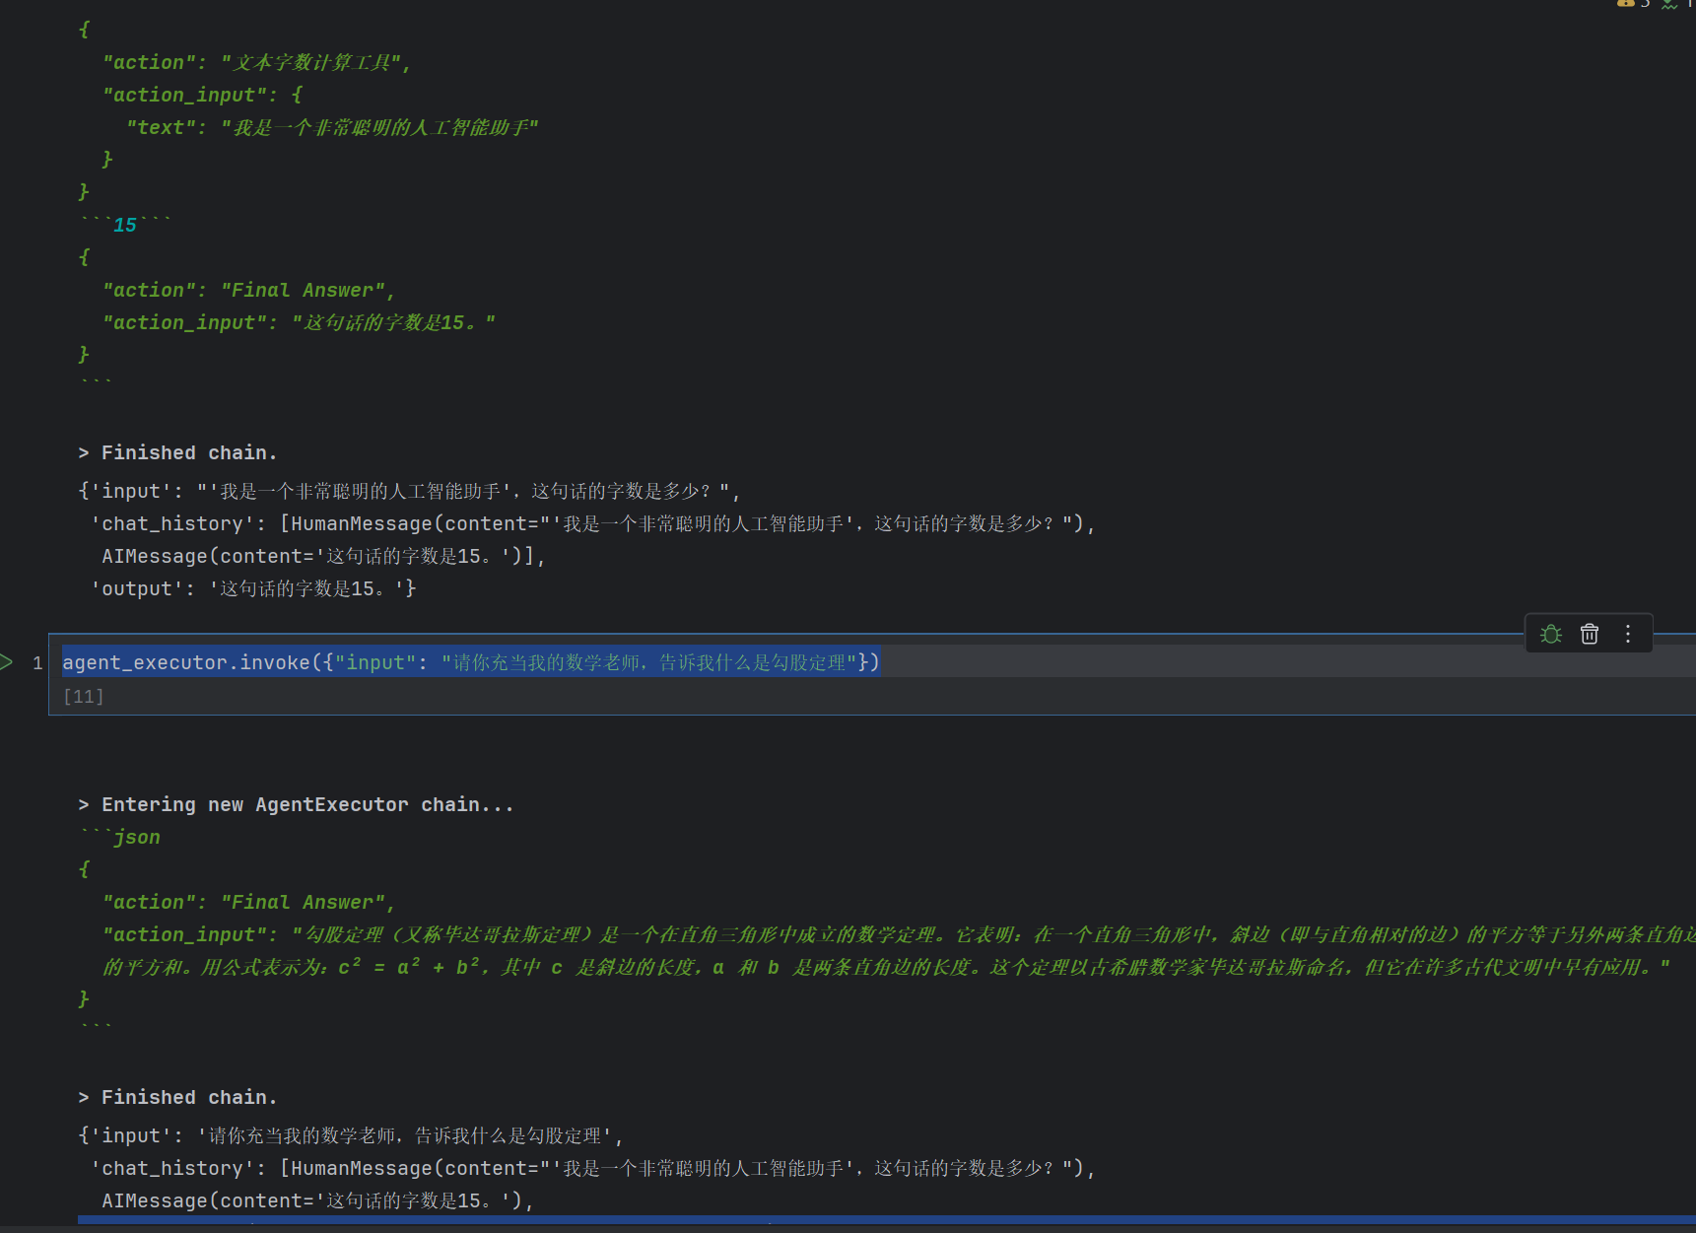Click the first '> Finished chain.' line above the cell
Image resolution: width=1696 pixels, height=1233 pixels.
click(178, 452)
